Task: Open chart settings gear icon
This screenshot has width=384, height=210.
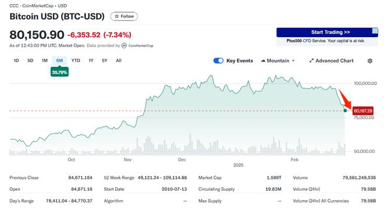Action: tap(370, 60)
